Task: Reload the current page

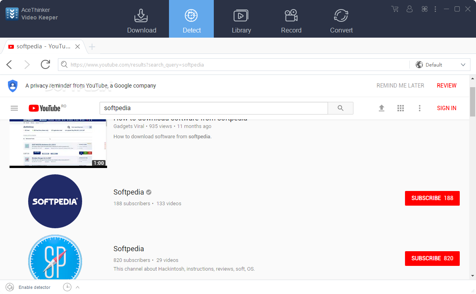Action: tap(45, 64)
